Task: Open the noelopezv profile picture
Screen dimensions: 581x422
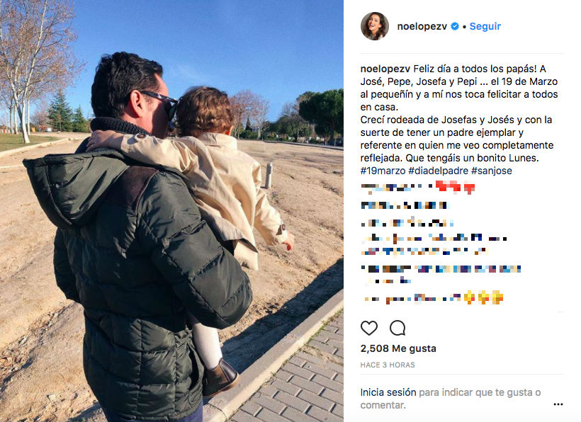Action: coord(375,26)
